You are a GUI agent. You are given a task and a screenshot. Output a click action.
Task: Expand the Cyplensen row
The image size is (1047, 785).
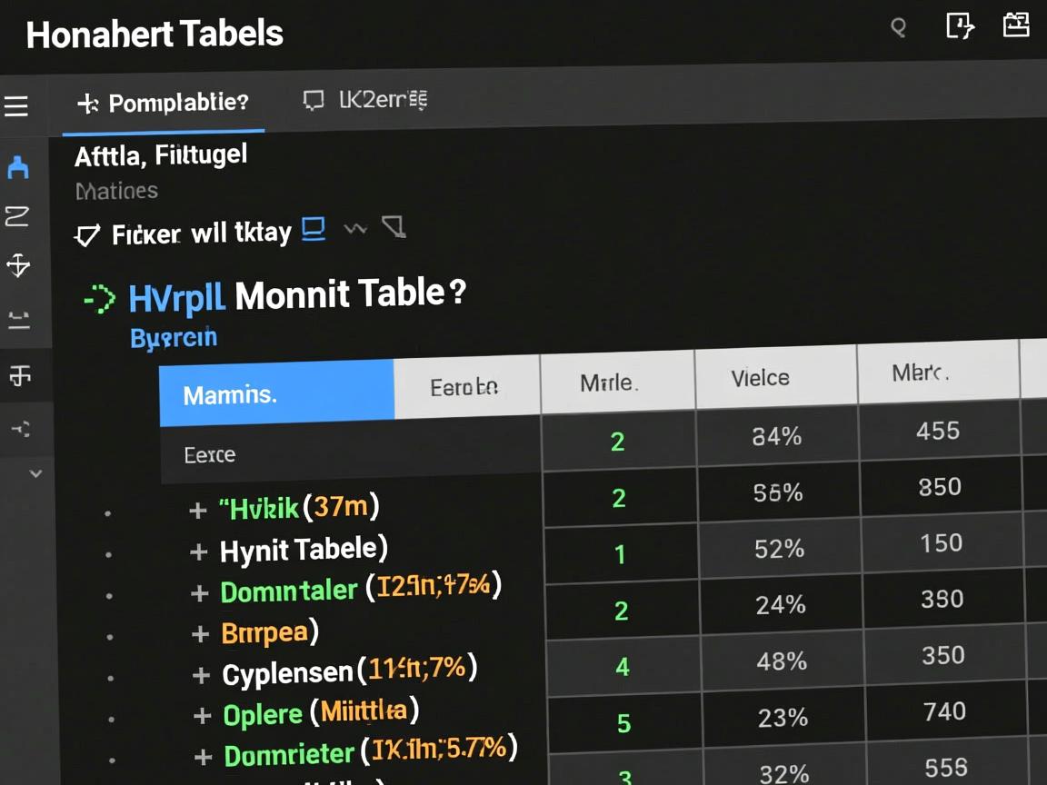pyautogui.click(x=202, y=675)
